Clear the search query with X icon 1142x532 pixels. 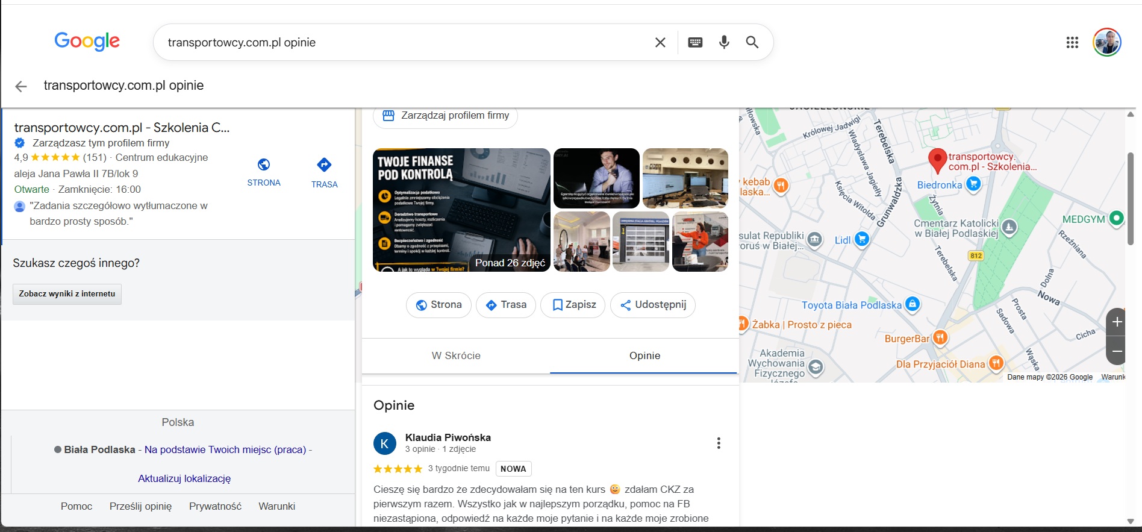(x=660, y=42)
